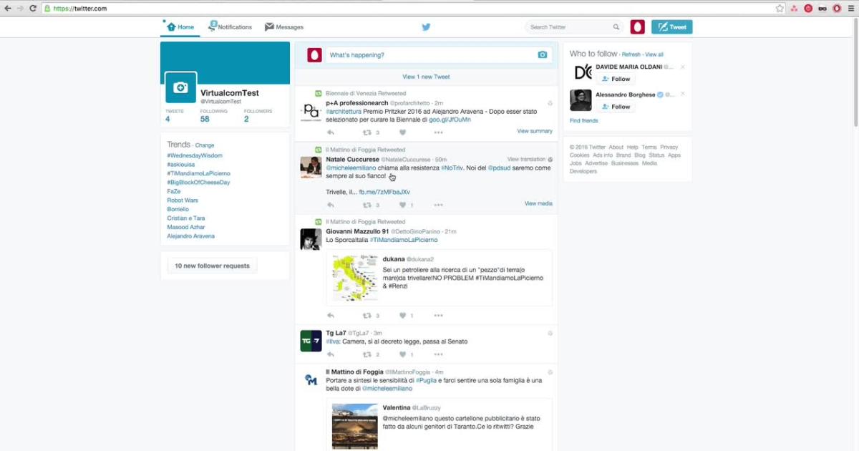Like the p+A professionearch tweet
Image resolution: width=859 pixels, height=451 pixels.
[x=402, y=132]
